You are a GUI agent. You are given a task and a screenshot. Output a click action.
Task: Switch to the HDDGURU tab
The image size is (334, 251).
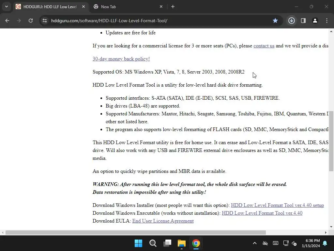click(50, 7)
